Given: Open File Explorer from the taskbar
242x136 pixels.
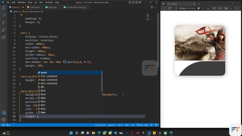Looking at the screenshot, I should click(x=93, y=133).
